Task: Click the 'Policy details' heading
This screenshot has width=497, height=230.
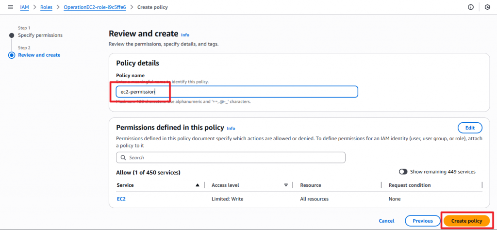Action: [137, 63]
